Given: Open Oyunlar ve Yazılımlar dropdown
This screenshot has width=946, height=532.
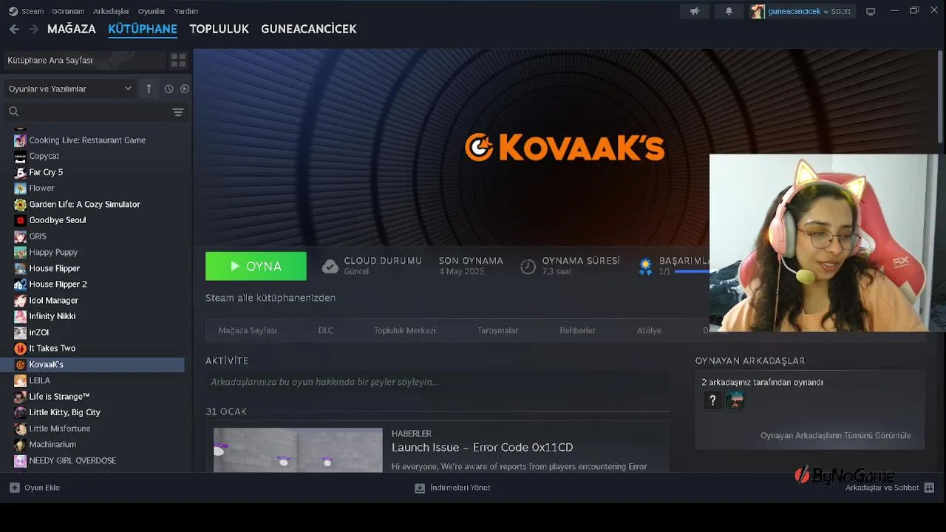Looking at the screenshot, I should click(x=70, y=89).
